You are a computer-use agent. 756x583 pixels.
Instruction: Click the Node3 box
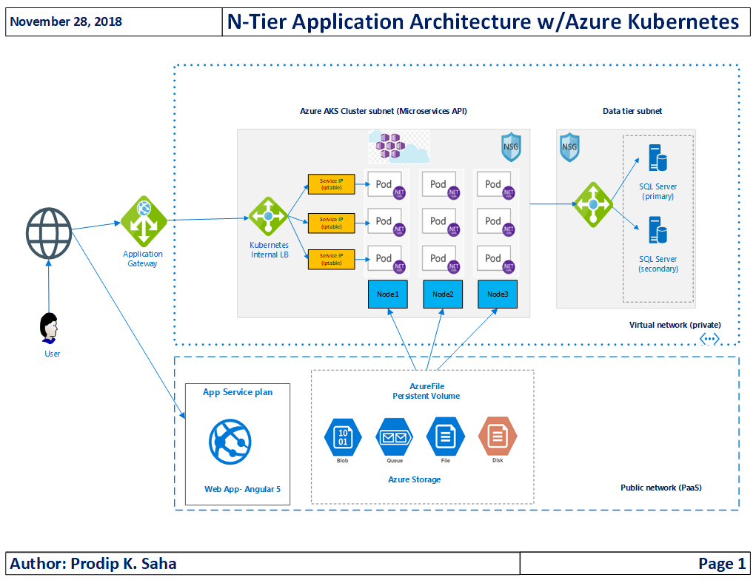pyautogui.click(x=498, y=294)
